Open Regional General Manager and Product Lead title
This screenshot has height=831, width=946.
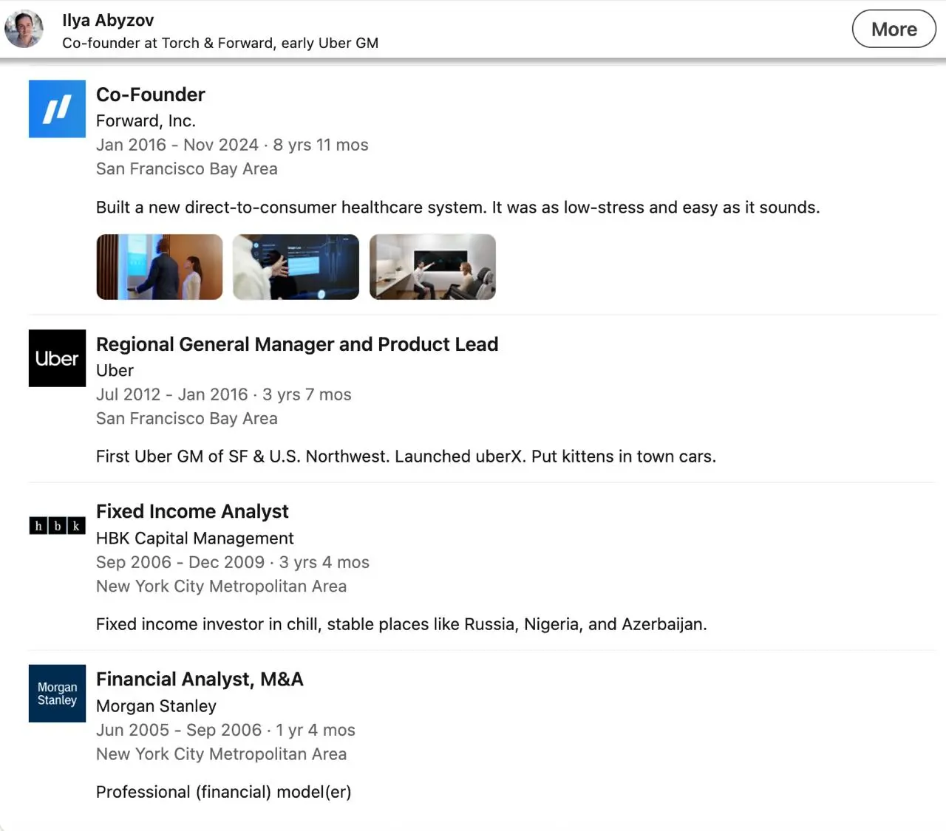(297, 344)
